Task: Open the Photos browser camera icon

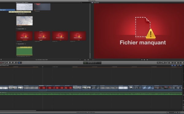Action: [x=171, y=63]
